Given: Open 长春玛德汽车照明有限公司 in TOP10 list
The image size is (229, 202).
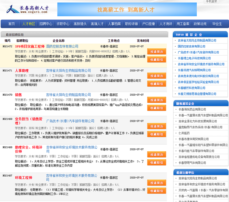Looking at the screenshot, I should pos(194,70).
